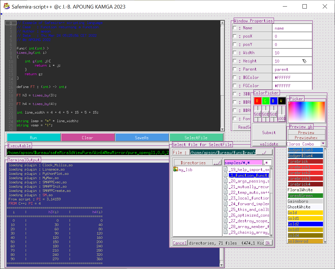Screen dimensions: 335x269
Task: Click the ../ button beside File path
Action: pyautogui.click(x=264, y=152)
